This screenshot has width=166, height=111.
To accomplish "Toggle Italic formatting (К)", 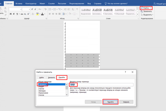I will [x=14, y=14].
